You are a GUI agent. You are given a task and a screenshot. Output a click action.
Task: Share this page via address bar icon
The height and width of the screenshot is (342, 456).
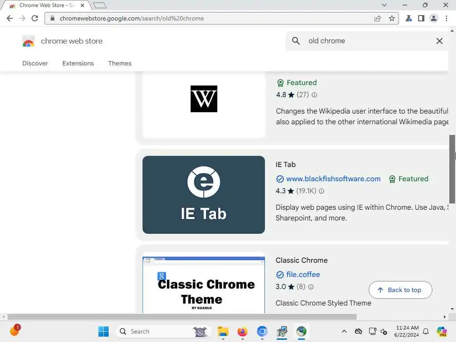[378, 18]
